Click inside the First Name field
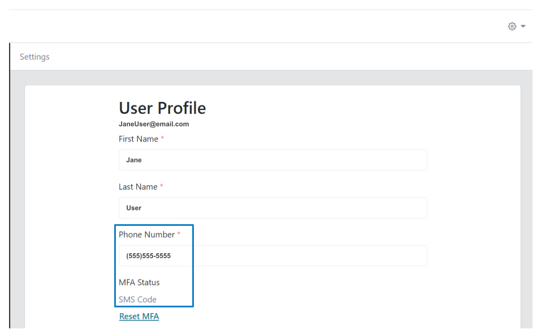 coord(272,160)
